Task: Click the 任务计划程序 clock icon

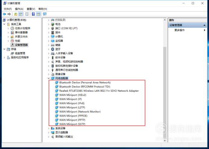Action: pos(12,28)
